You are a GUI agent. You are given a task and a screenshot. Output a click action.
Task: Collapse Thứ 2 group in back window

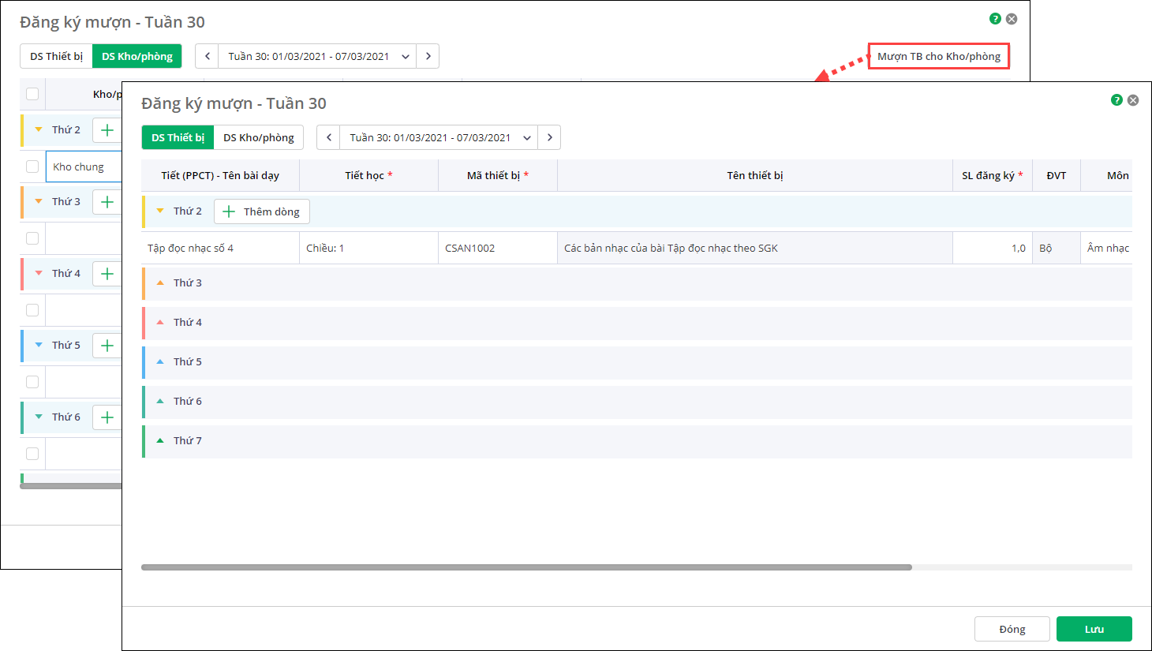point(39,129)
